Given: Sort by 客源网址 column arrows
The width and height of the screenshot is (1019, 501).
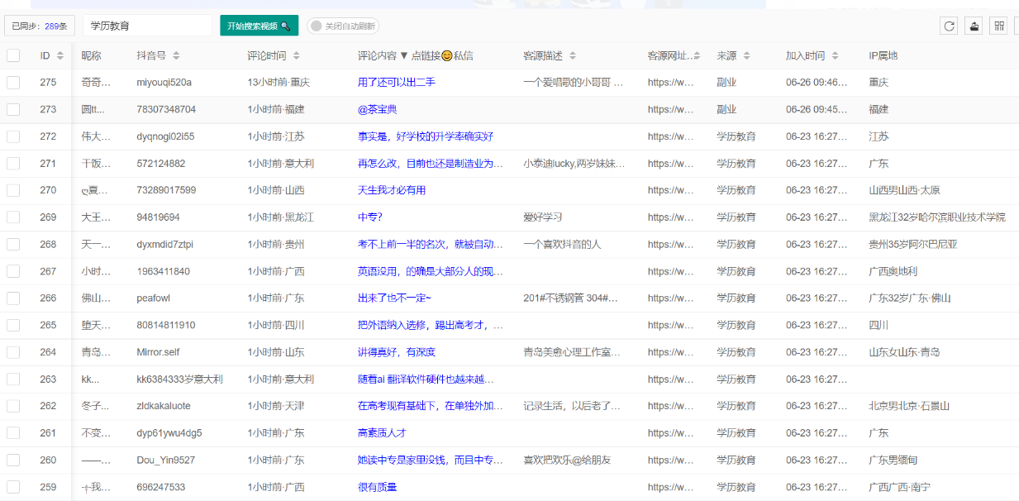Looking at the screenshot, I should click(697, 56).
